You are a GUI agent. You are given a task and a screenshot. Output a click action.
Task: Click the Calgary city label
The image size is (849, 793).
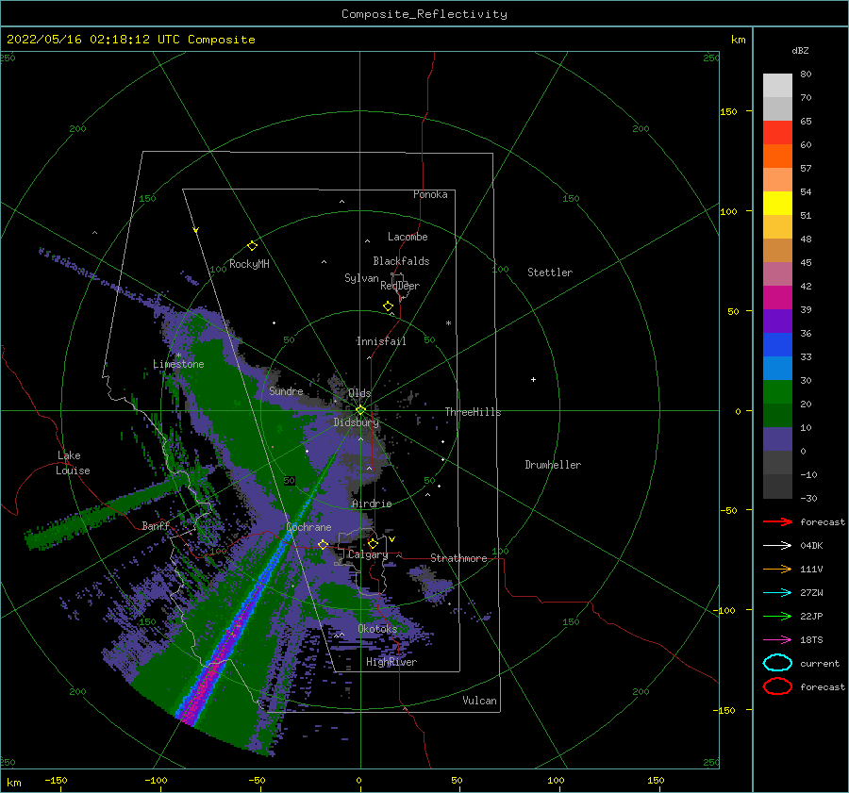click(368, 554)
